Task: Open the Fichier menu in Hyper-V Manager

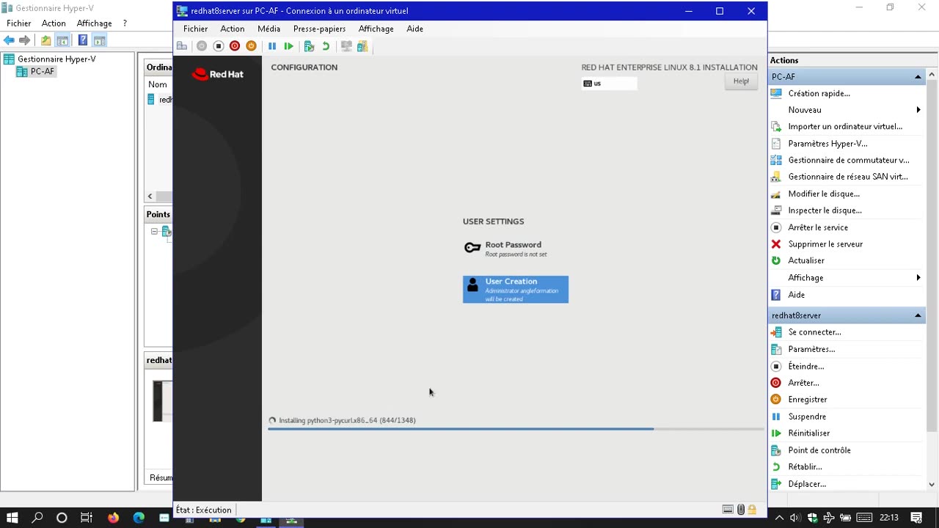Action: [19, 23]
